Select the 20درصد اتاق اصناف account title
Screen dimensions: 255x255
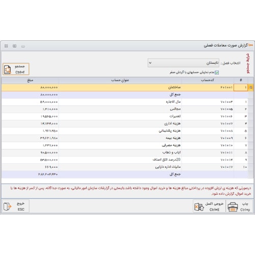click(167, 160)
